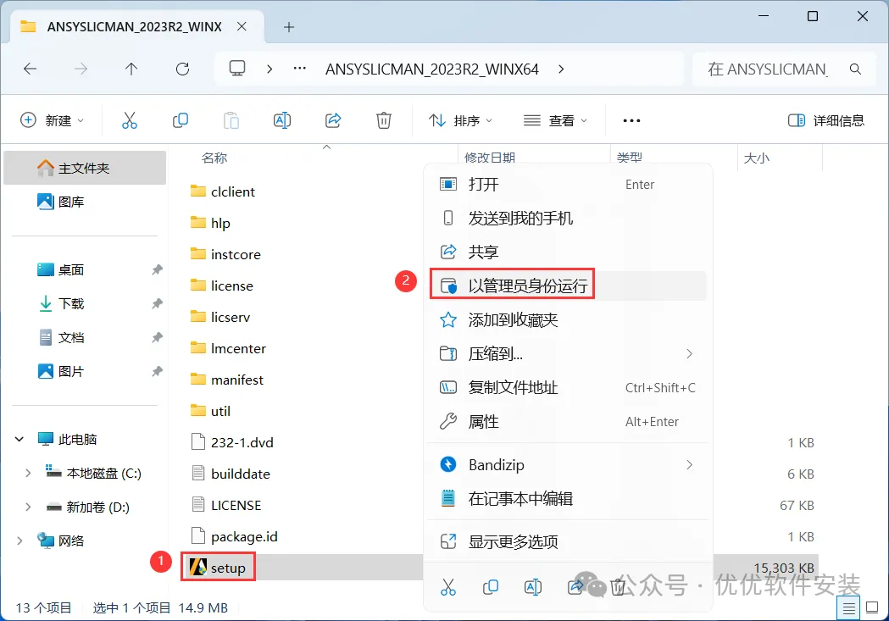This screenshot has height=621, width=889.
Task: Choose 复制文件地址 in context menu
Action: 568,387
